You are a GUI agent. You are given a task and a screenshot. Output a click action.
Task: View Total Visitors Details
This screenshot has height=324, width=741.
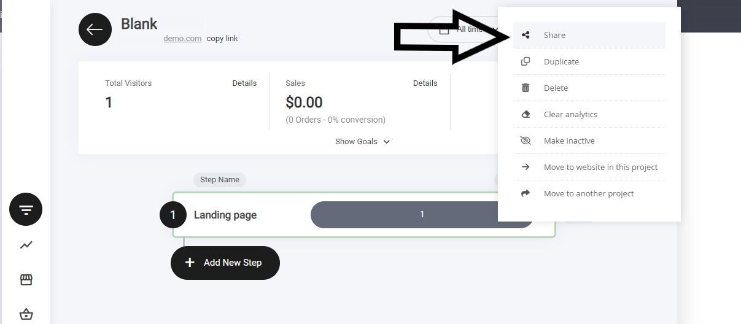(x=244, y=83)
